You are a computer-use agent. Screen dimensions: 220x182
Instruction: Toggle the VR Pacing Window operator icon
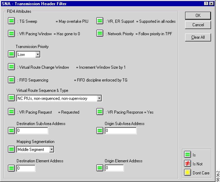point(11,33)
